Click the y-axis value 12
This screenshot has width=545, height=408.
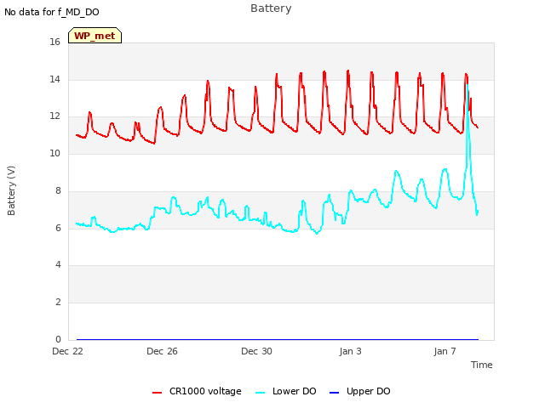(54, 116)
